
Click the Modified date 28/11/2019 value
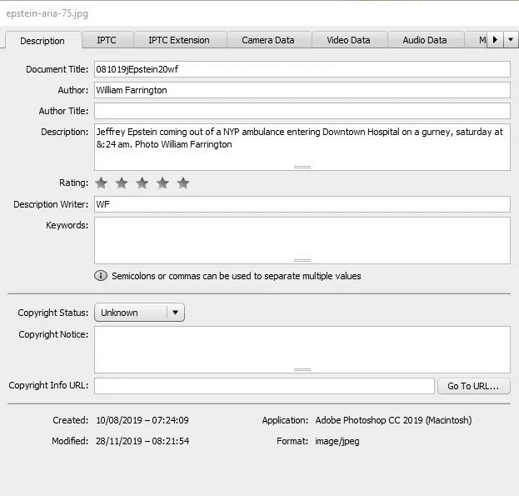[142, 441]
